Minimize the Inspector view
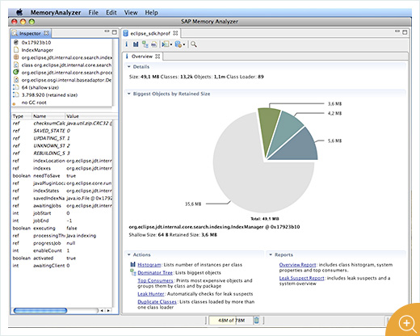The width and height of the screenshot is (420, 336). coord(107,31)
